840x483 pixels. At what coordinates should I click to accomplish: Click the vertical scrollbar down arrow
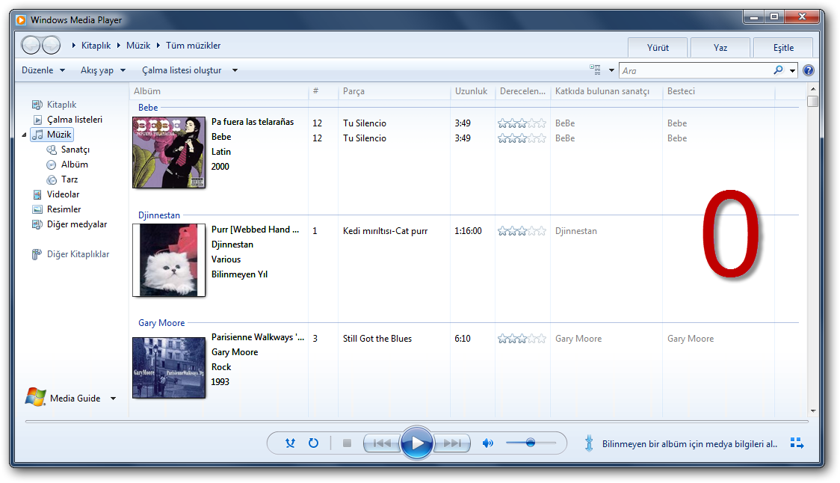813,411
